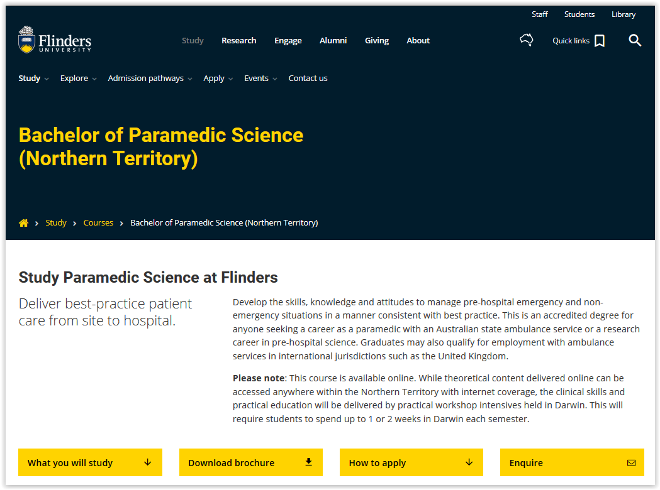Viewport: 660px width, 490px height.
Task: Expand the Apply submenu chevron
Action: point(230,79)
